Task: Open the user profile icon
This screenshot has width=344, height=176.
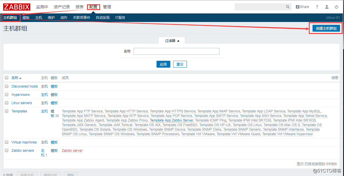Action: coord(327,7)
